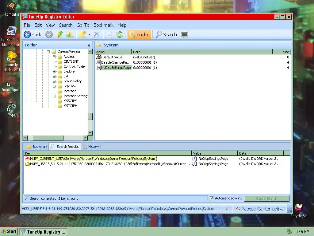Click the status bar magnifier icon
Screen dimensions: 314x236
[227, 209]
